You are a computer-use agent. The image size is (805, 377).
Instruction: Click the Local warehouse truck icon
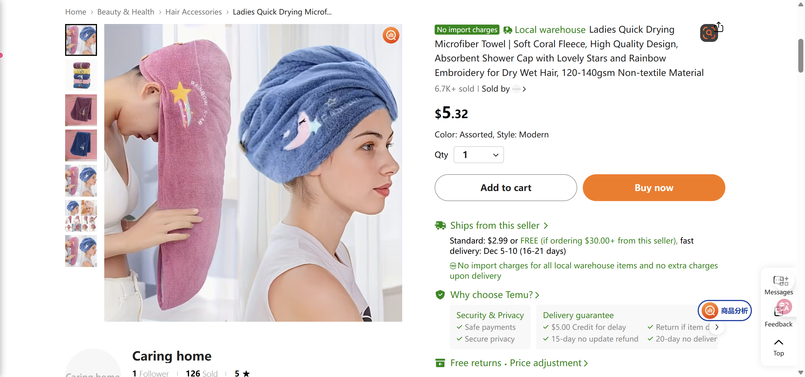[507, 30]
